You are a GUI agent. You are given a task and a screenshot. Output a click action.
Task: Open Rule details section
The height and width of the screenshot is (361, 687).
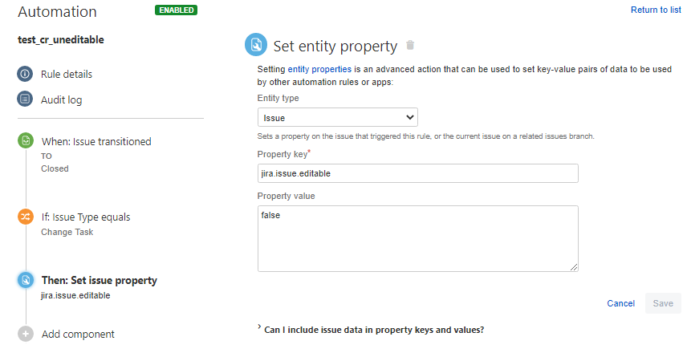[67, 74]
